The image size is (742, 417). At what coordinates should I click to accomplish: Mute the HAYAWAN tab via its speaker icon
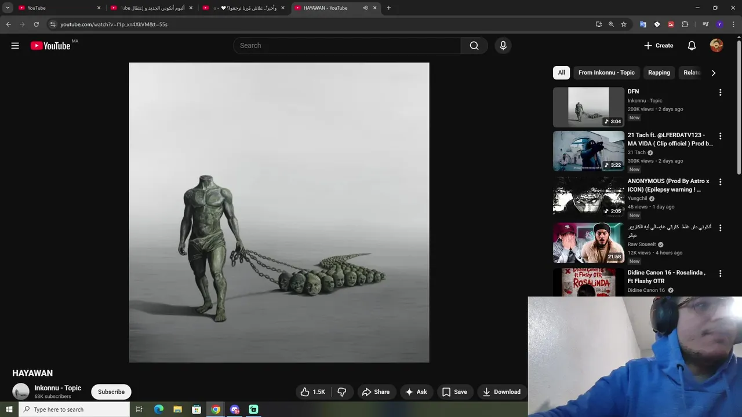point(365,8)
